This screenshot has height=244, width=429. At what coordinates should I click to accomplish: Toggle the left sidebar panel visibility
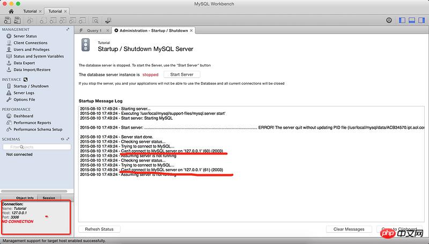click(402, 20)
